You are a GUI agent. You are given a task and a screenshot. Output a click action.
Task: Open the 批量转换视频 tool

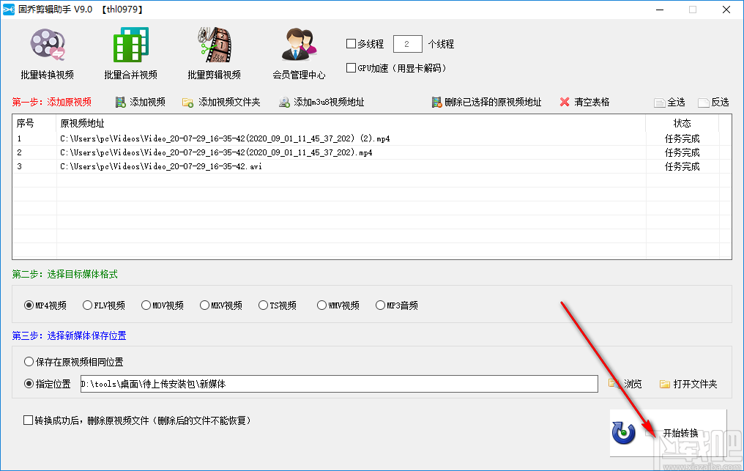[x=48, y=53]
